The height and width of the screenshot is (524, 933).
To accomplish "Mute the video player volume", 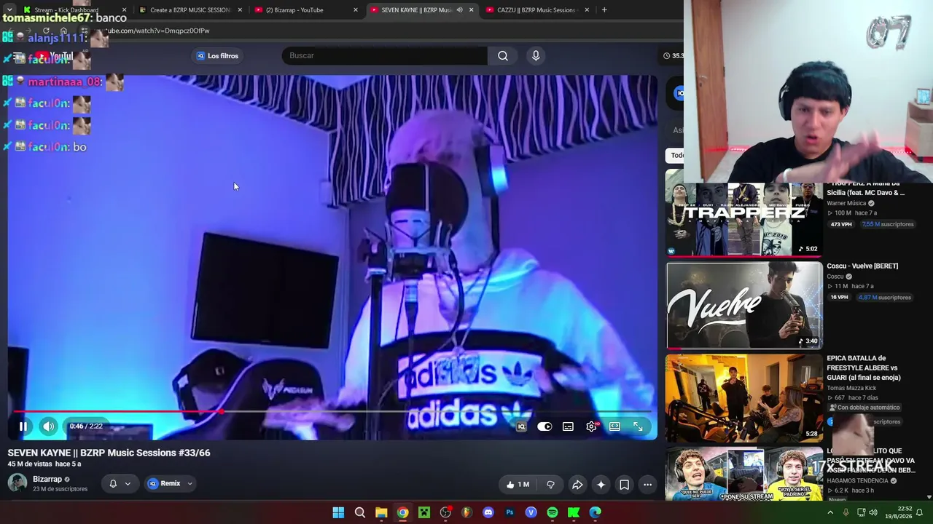I will pos(48,426).
